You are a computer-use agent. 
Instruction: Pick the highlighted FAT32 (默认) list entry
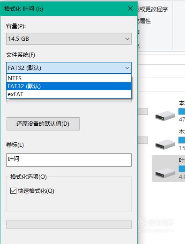coord(69,86)
